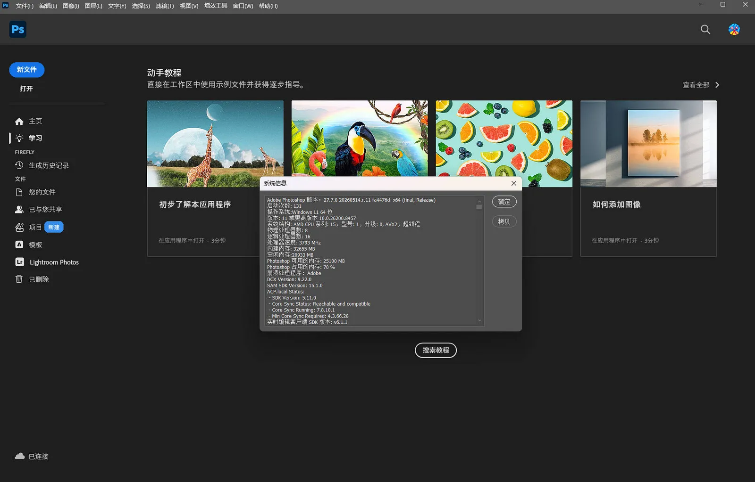The width and height of the screenshot is (755, 482).
Task: Open the 窗口(W) menu
Action: [x=243, y=6]
